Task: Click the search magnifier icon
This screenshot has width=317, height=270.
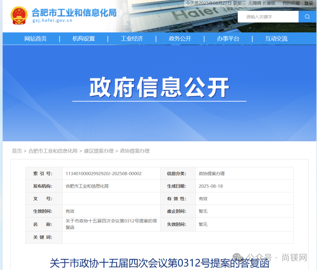Action: [307, 17]
